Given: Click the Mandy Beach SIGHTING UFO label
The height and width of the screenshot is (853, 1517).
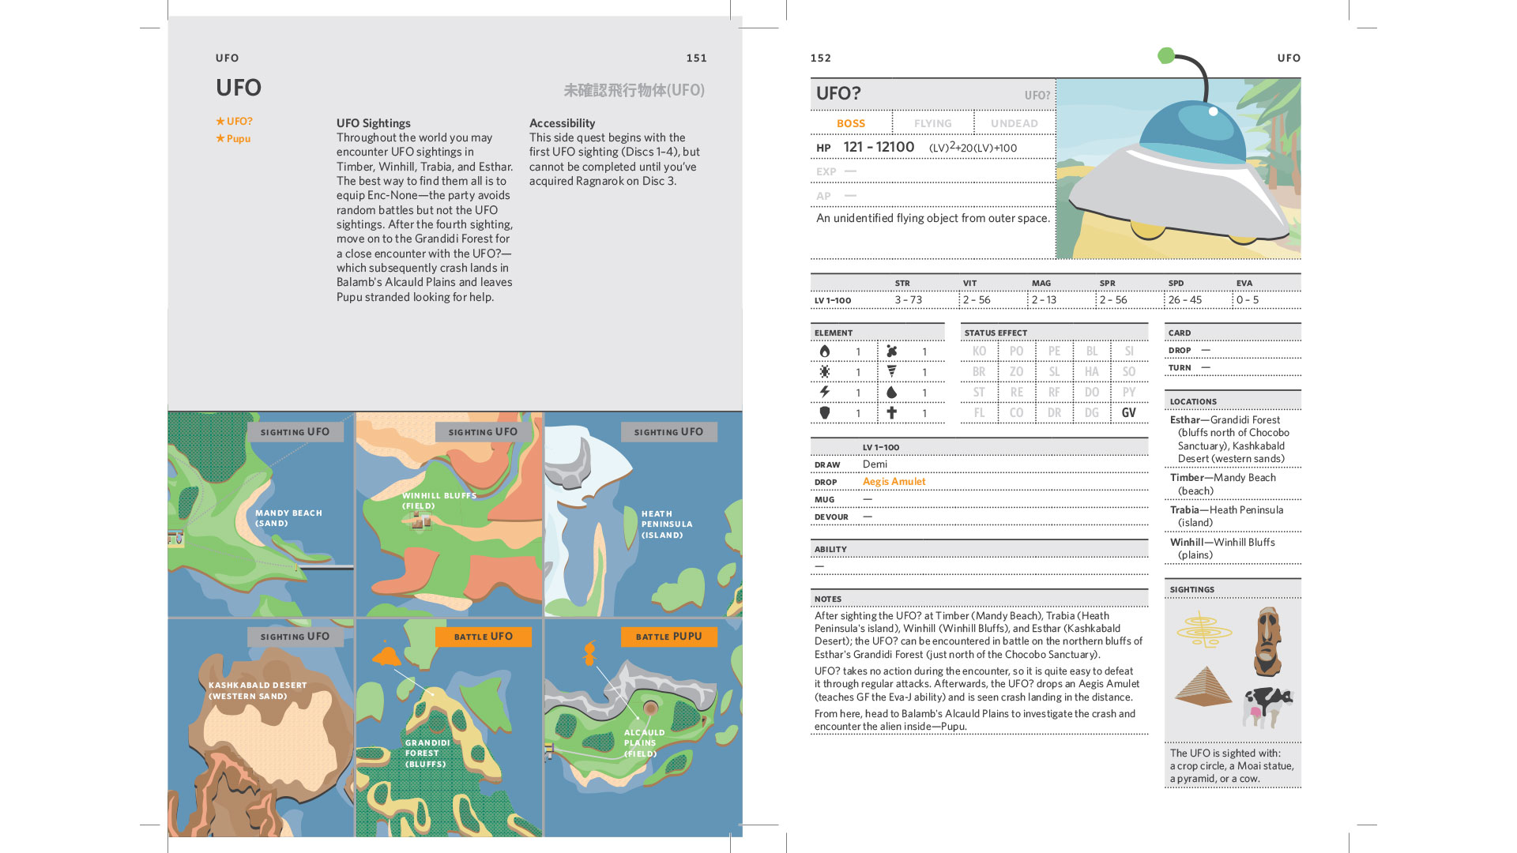Looking at the screenshot, I should [295, 432].
